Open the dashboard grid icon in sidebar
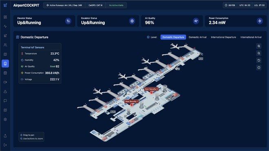This screenshot has height=151, width=269. click(x=5, y=17)
